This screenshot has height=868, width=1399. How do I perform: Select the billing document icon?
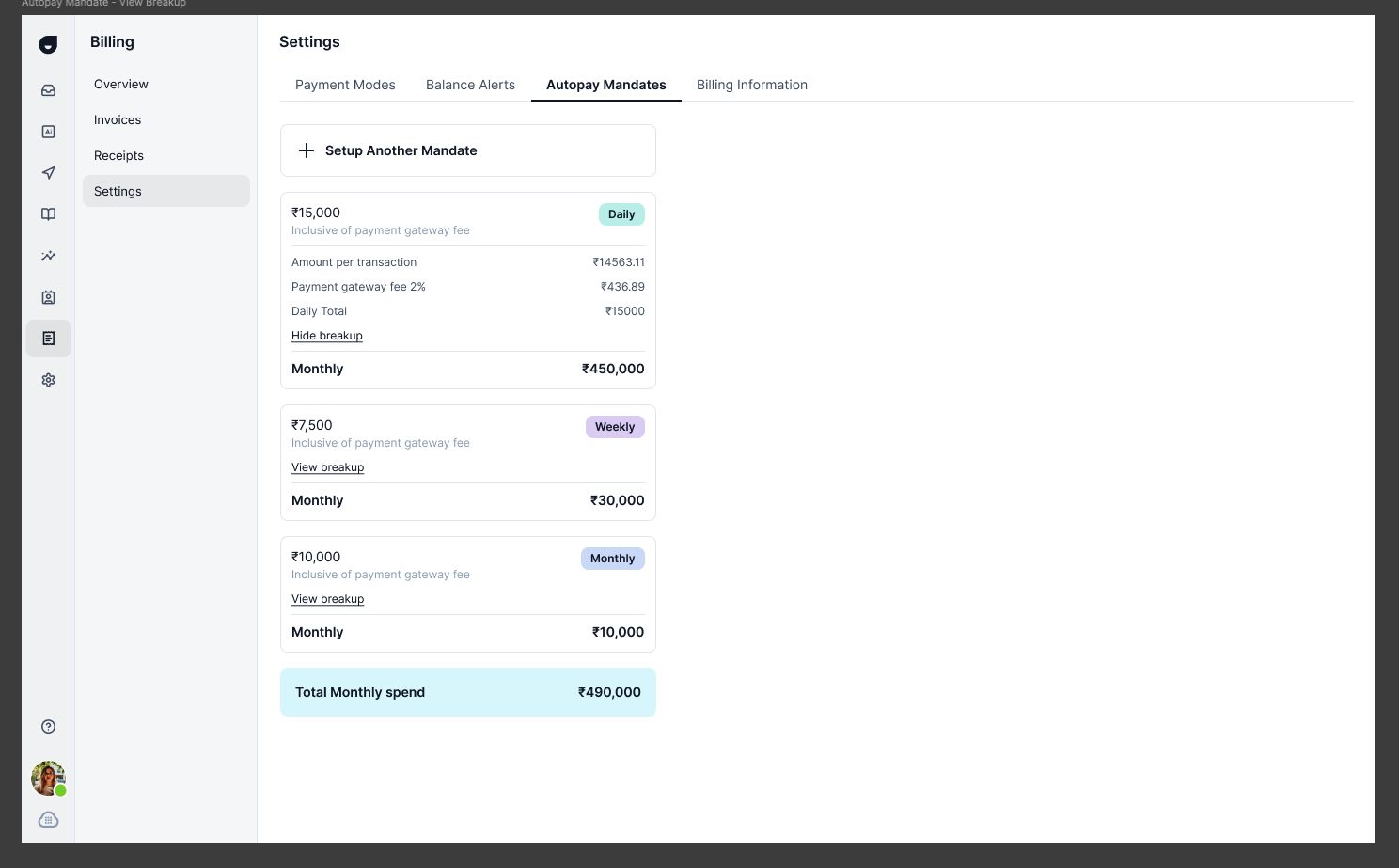[x=49, y=339]
